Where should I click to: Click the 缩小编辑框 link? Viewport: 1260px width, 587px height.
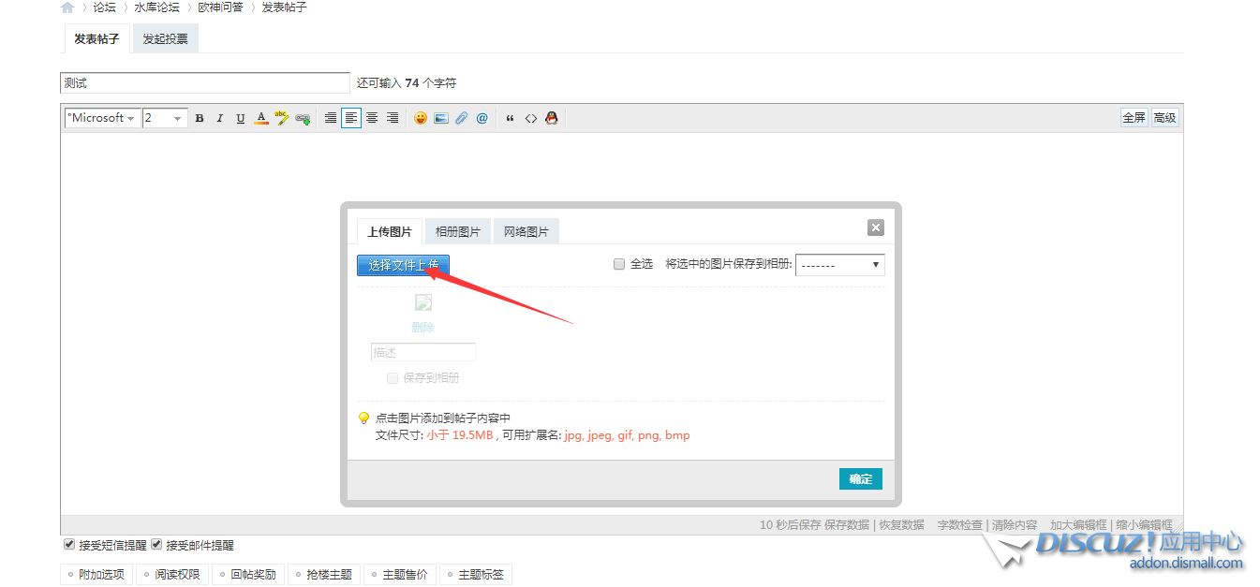tap(1144, 525)
